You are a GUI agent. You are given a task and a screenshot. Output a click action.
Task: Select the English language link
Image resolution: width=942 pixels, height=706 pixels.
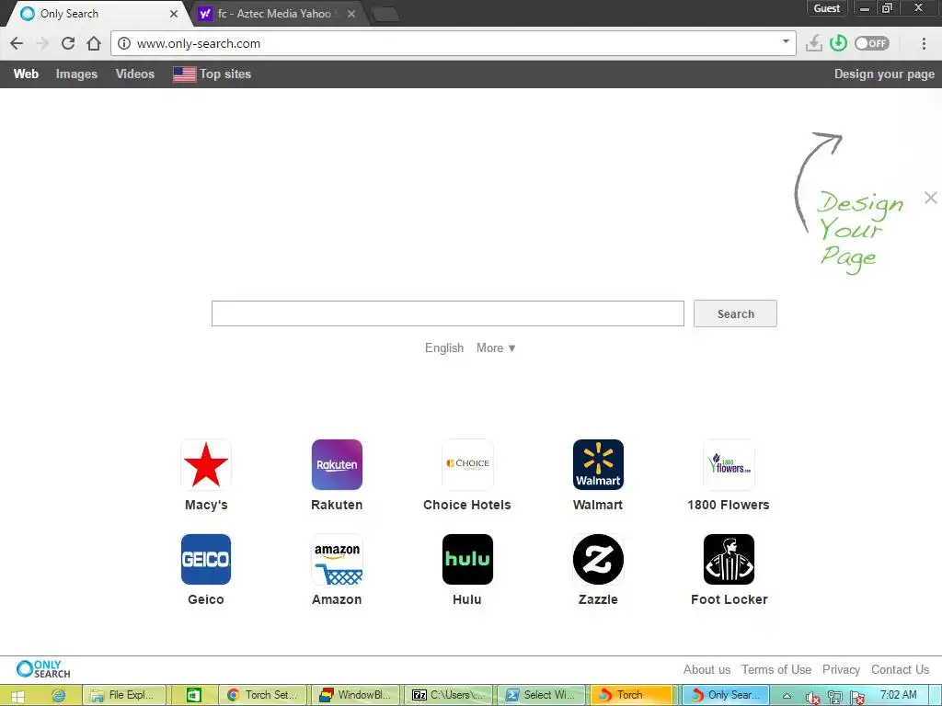[x=444, y=348]
